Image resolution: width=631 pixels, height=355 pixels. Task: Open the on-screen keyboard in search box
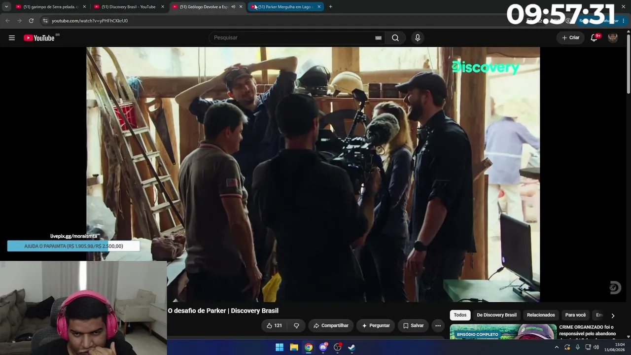(378, 38)
